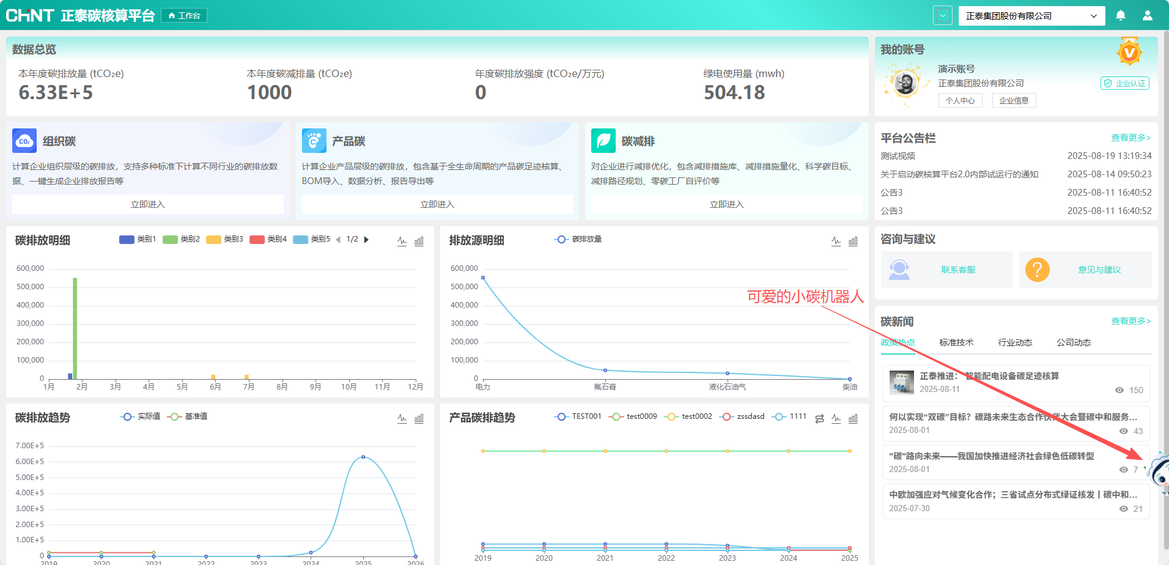Toggle 碳排放量 legend in 排放源明细
This screenshot has height=565, width=1169.
point(578,239)
